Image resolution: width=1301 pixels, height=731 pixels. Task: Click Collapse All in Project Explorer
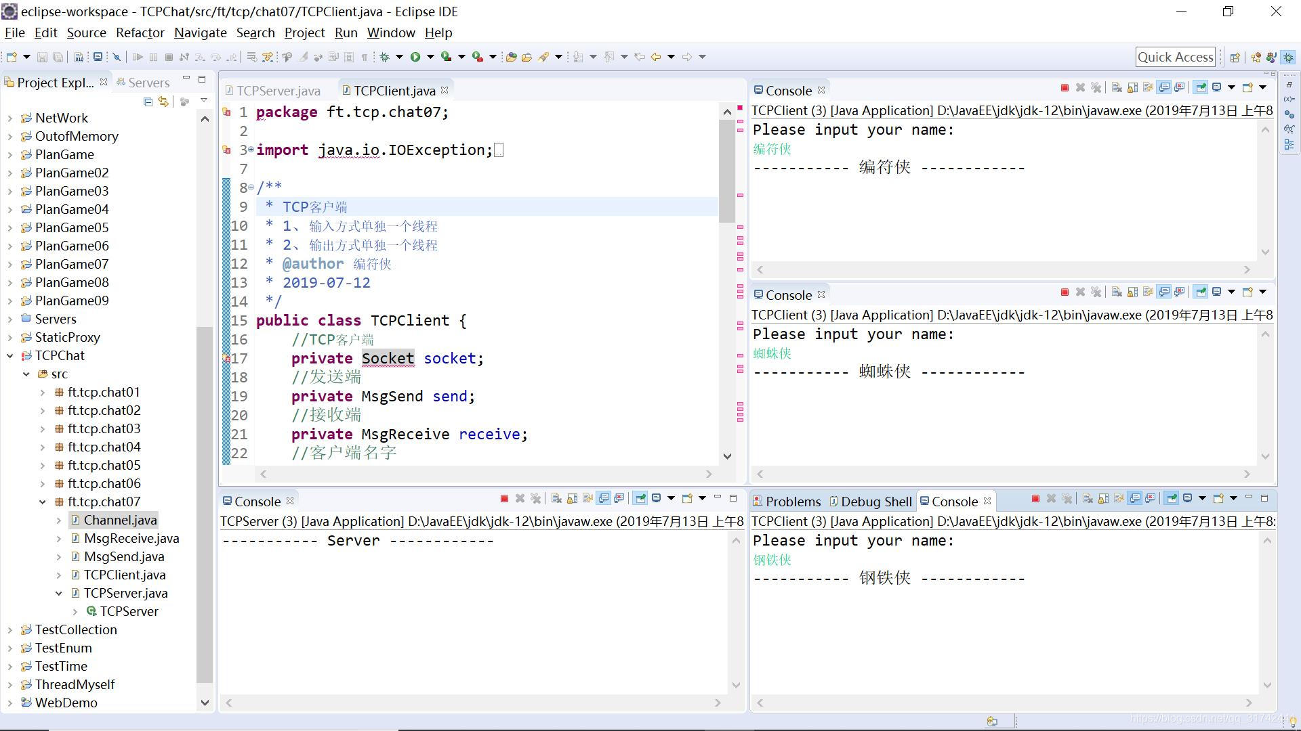(x=148, y=102)
